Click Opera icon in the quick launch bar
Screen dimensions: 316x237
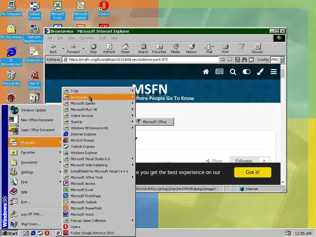47,233
